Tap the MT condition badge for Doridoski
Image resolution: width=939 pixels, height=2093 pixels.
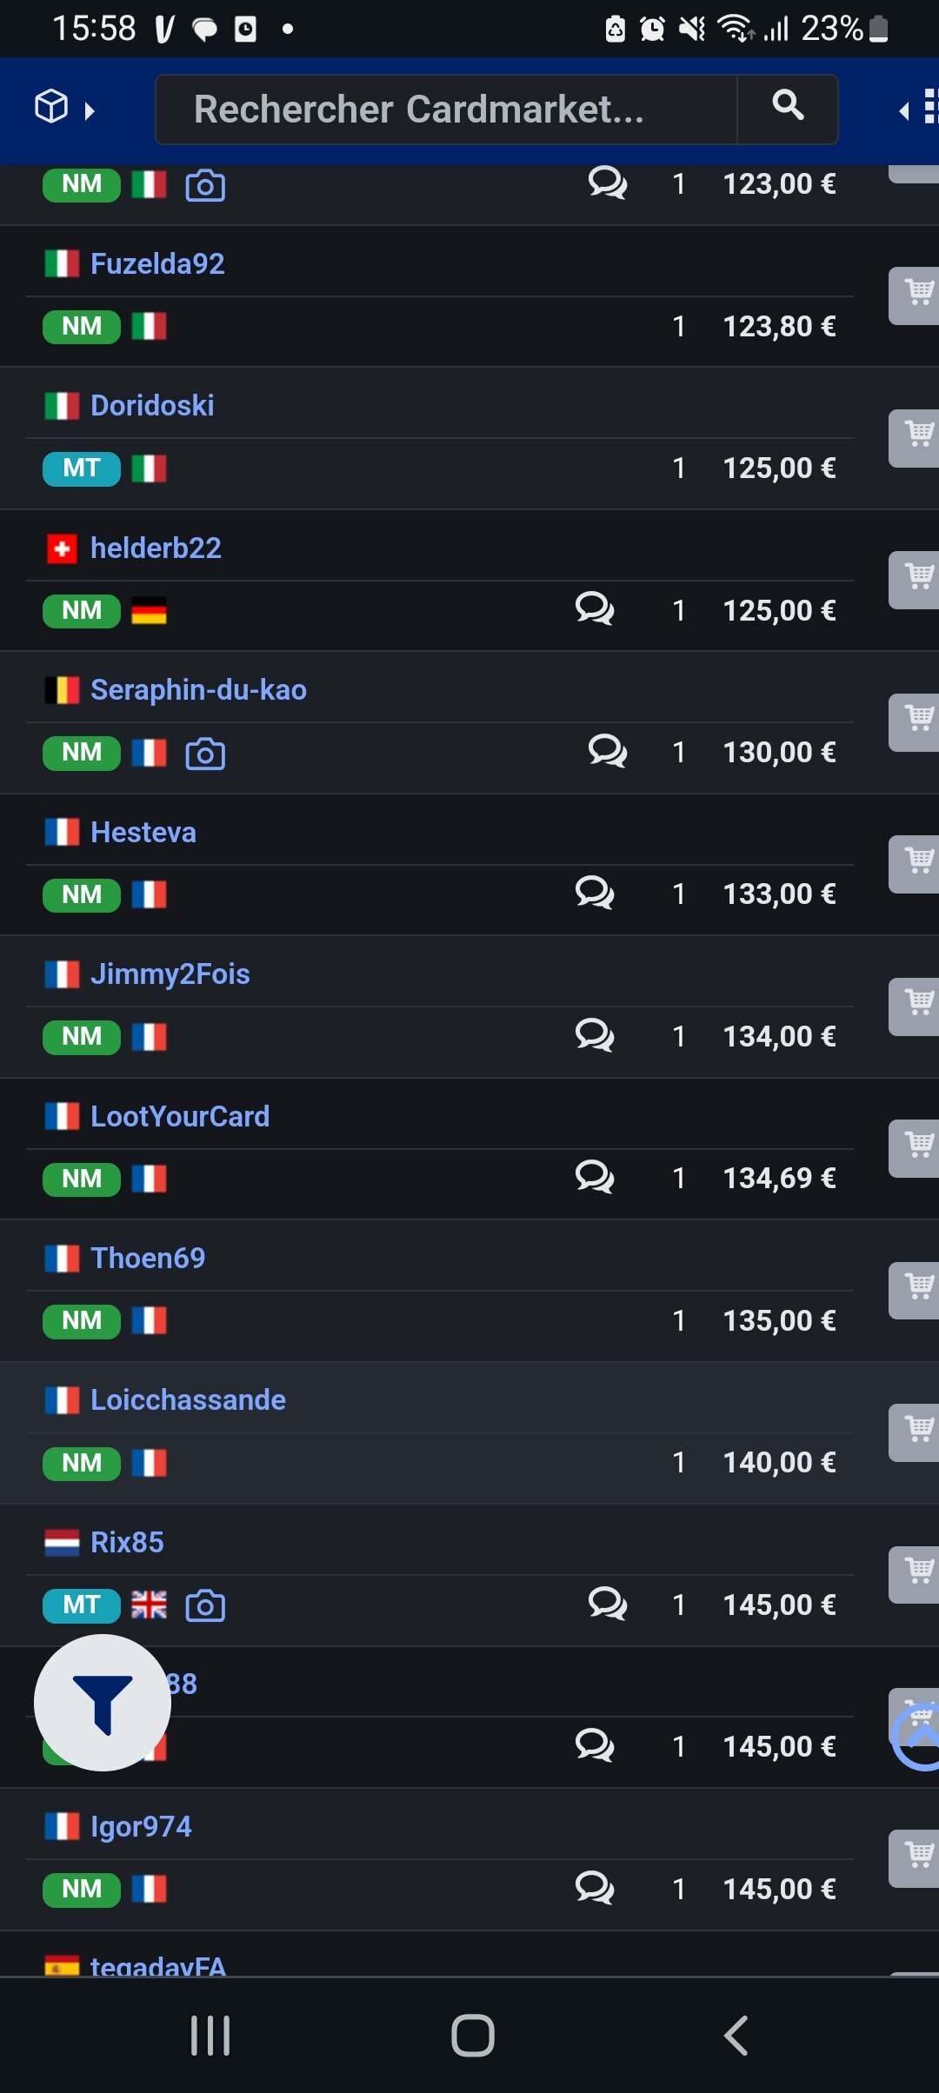click(x=82, y=468)
